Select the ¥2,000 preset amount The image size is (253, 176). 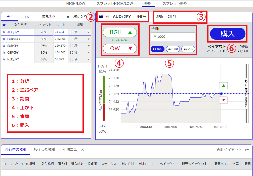pyautogui.click(x=173, y=49)
